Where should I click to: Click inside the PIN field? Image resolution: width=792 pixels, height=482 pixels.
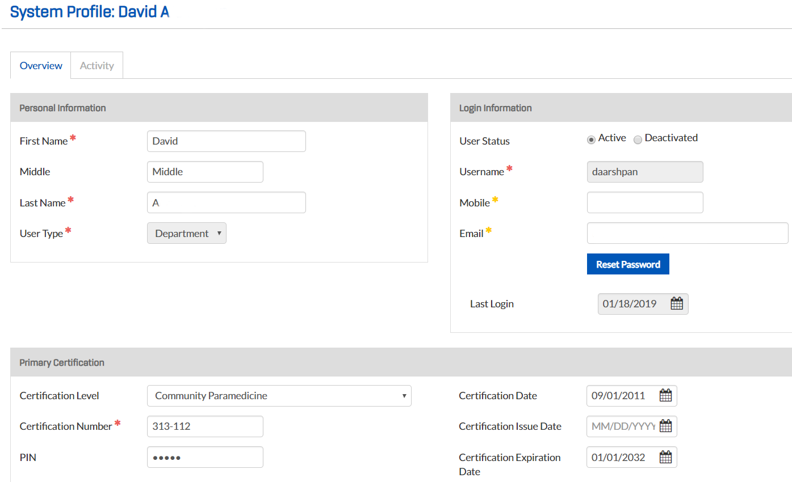coord(205,457)
